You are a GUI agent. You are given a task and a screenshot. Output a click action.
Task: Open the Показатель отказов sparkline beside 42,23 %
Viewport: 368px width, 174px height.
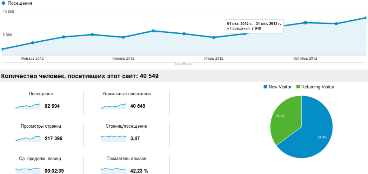[x=114, y=171]
